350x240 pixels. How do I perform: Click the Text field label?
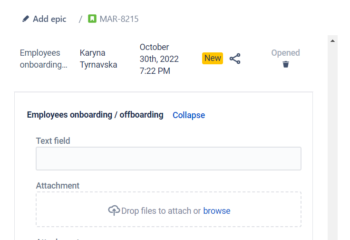53,141
